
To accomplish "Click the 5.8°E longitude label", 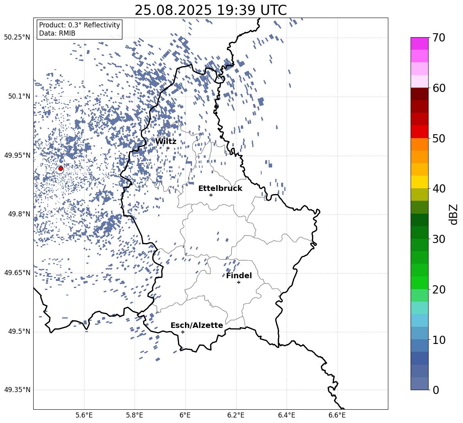I will point(135,415).
